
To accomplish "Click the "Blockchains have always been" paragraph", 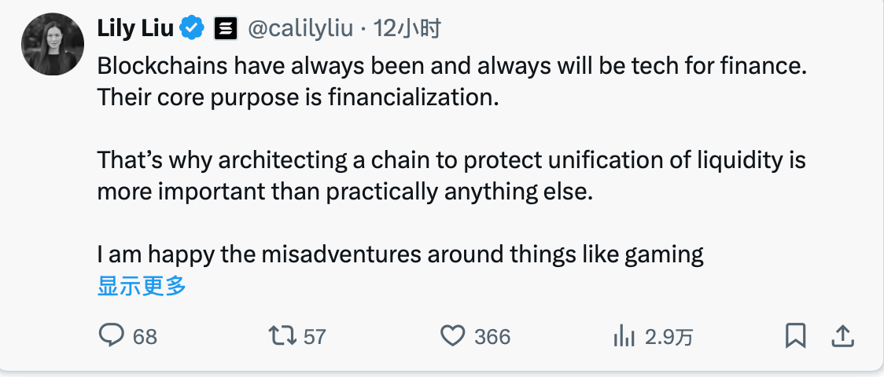I will tap(452, 82).
